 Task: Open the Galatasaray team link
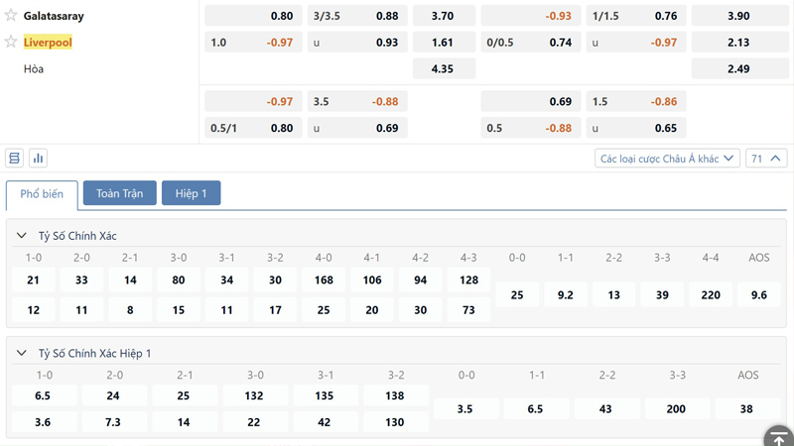click(54, 16)
